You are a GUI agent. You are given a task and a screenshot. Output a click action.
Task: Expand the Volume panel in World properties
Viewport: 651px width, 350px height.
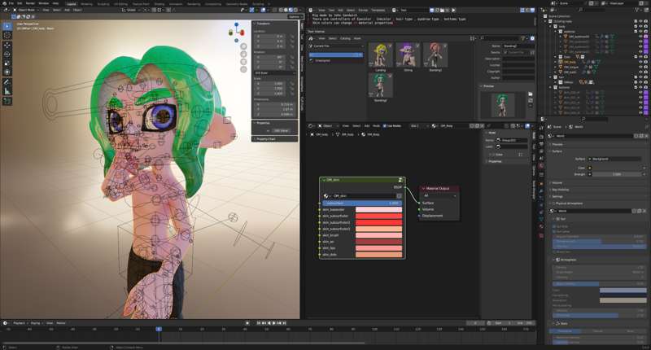(557, 182)
